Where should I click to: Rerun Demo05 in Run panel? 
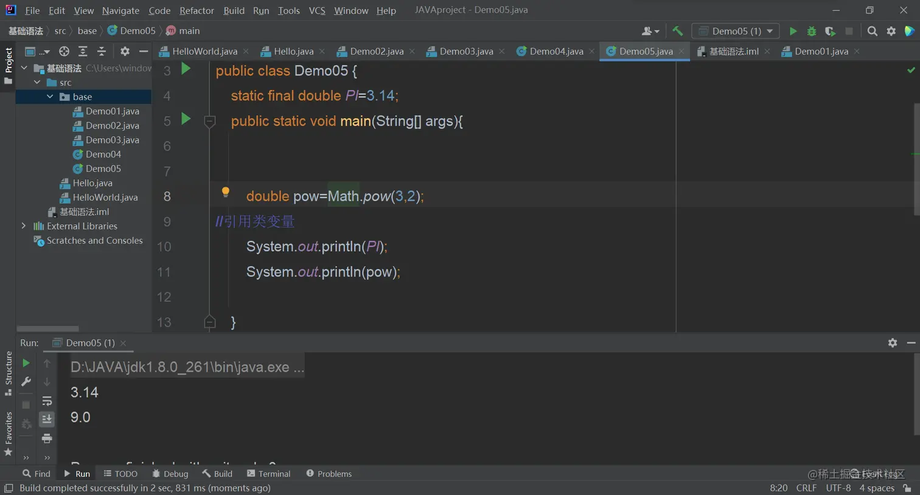tap(26, 363)
